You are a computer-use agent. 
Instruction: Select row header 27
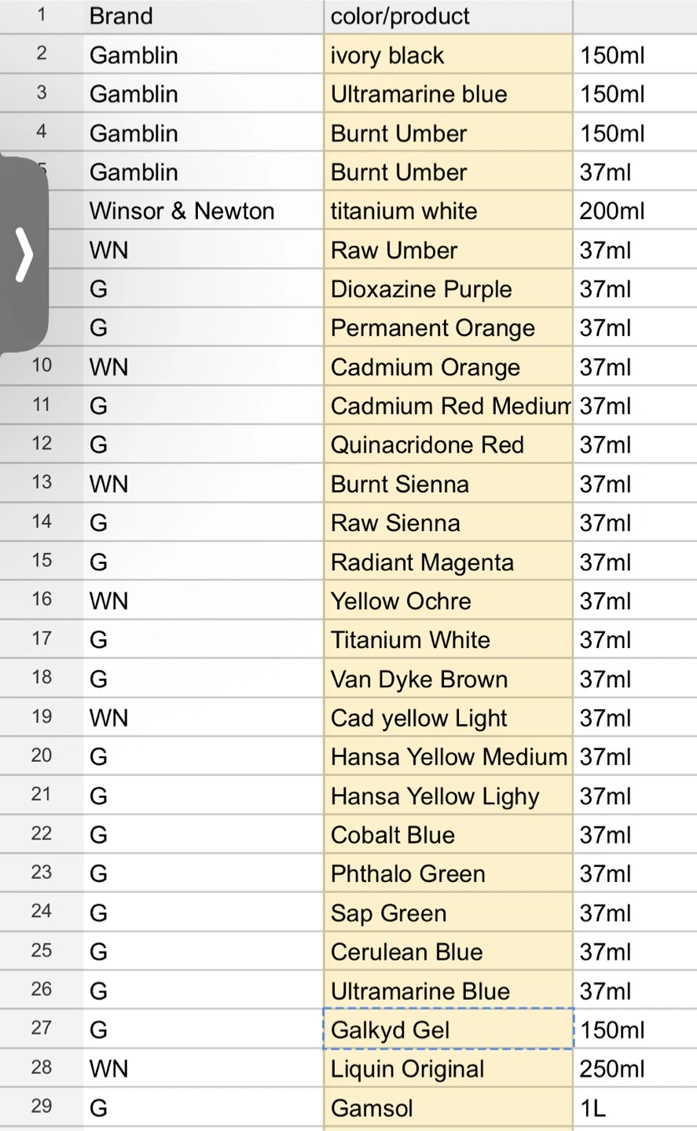point(42,1029)
